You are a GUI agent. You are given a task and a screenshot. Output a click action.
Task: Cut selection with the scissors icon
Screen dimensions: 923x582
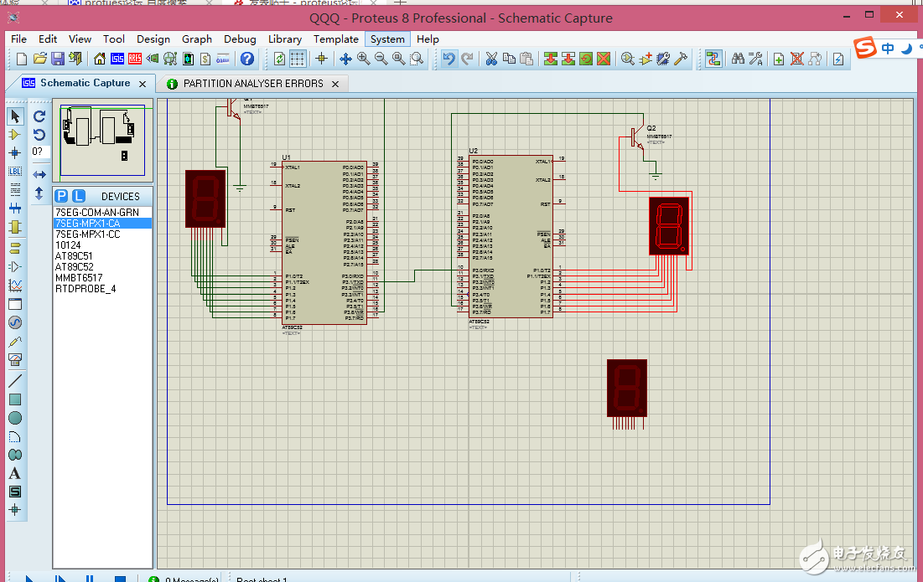tap(491, 59)
